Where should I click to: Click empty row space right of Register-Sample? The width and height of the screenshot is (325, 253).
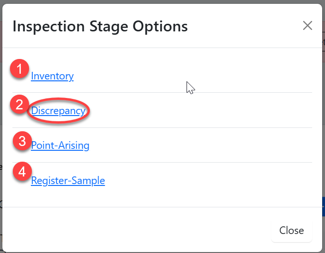[x=214, y=181]
